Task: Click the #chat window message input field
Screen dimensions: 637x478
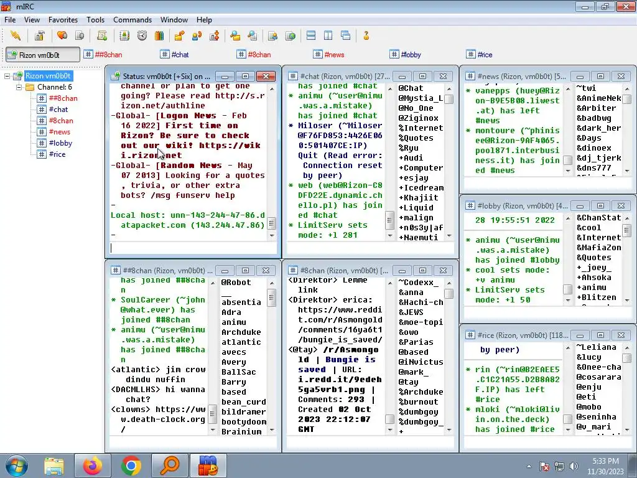Action: (370, 248)
